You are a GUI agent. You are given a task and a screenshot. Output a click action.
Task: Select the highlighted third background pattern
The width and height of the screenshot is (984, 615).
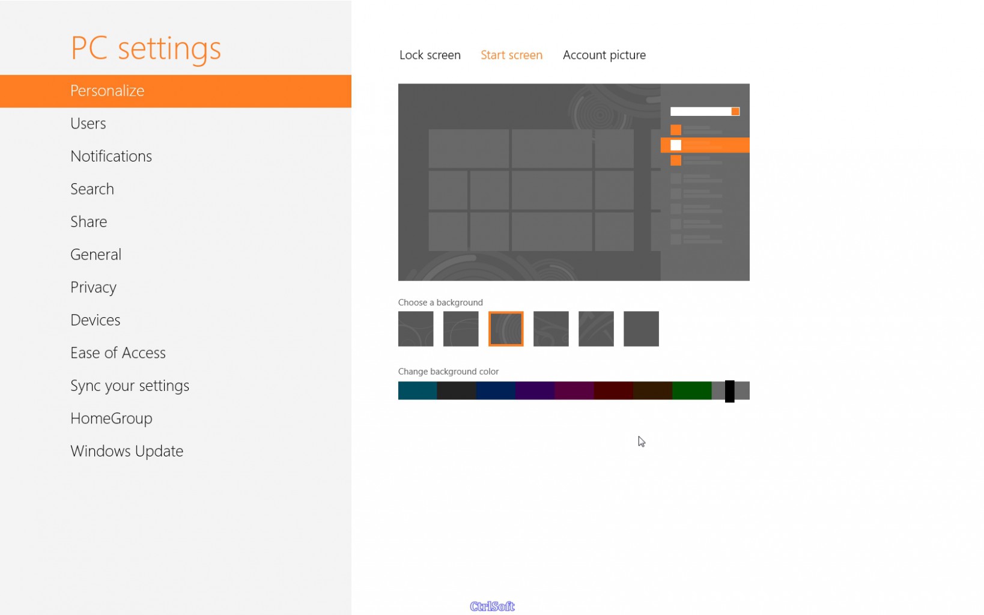tap(506, 329)
